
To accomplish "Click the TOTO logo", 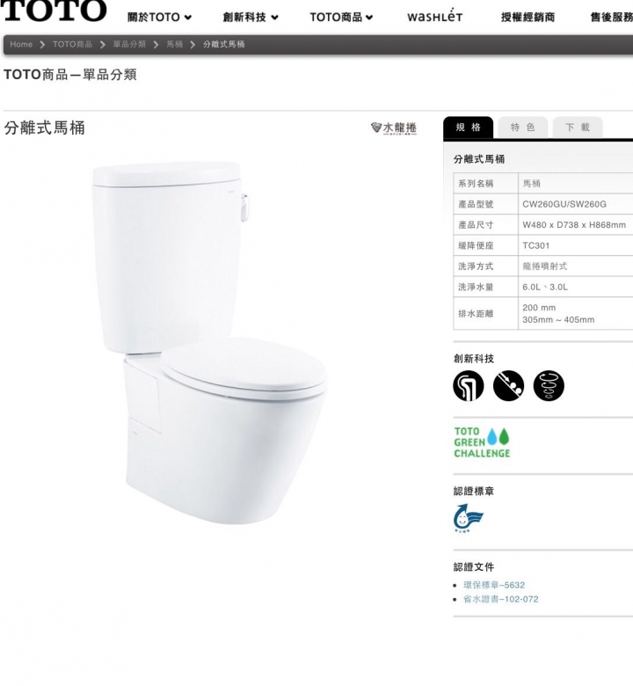I will [54, 10].
